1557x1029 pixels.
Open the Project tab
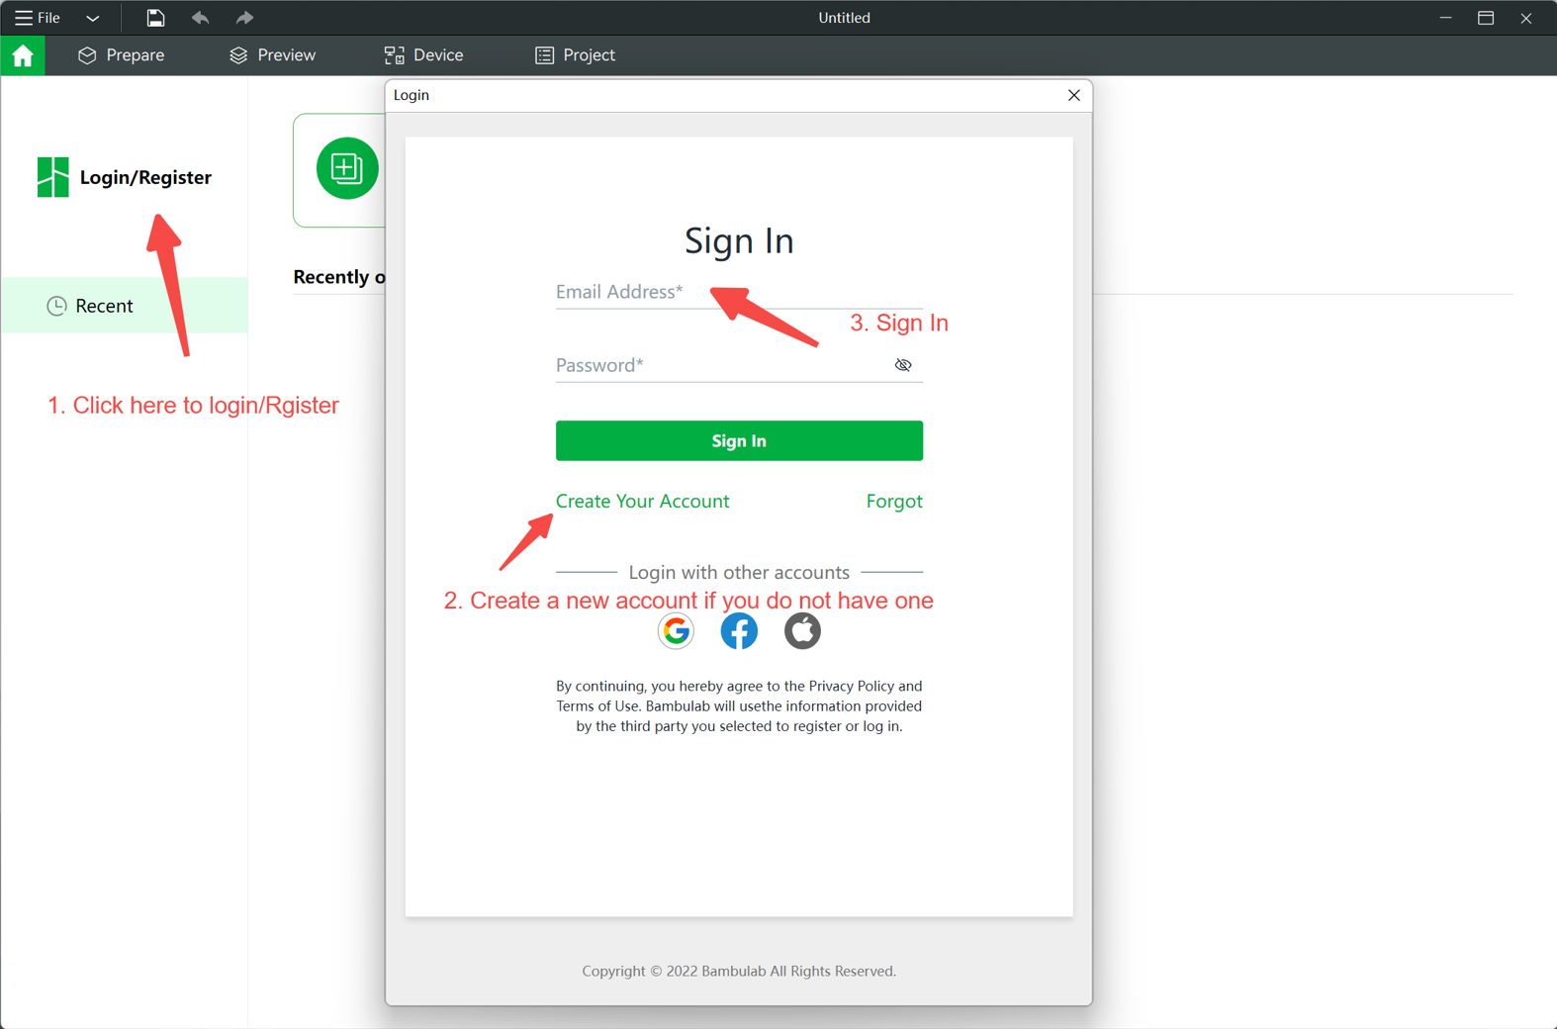576,55
